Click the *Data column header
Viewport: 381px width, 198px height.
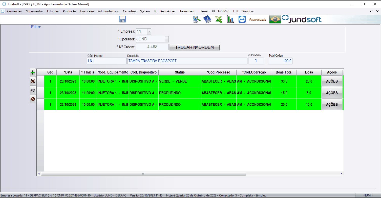(68, 72)
